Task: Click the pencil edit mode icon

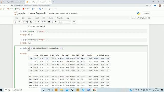Action: (138, 18)
